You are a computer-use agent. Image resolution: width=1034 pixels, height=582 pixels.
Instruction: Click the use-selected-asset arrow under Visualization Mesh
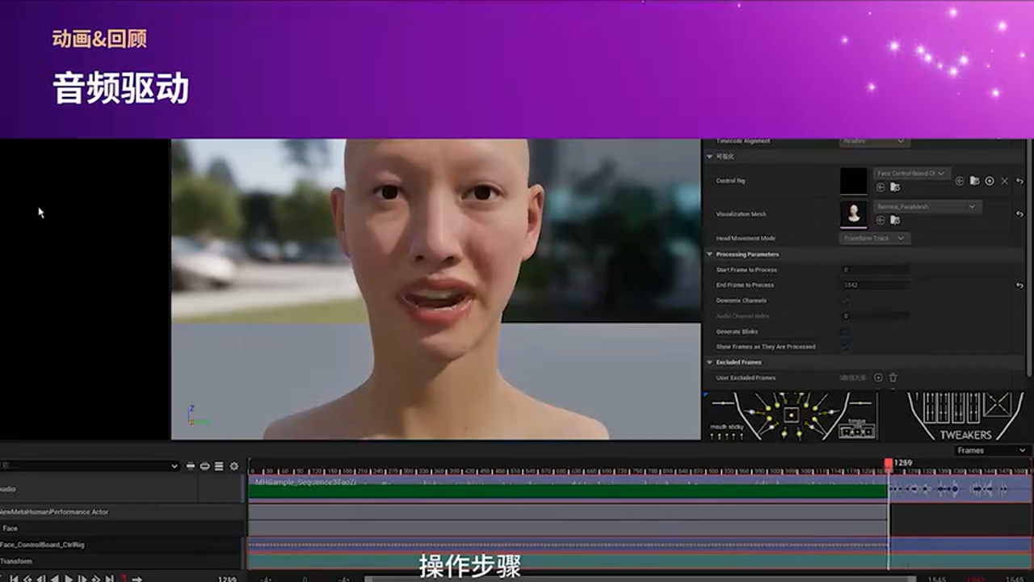(x=881, y=221)
